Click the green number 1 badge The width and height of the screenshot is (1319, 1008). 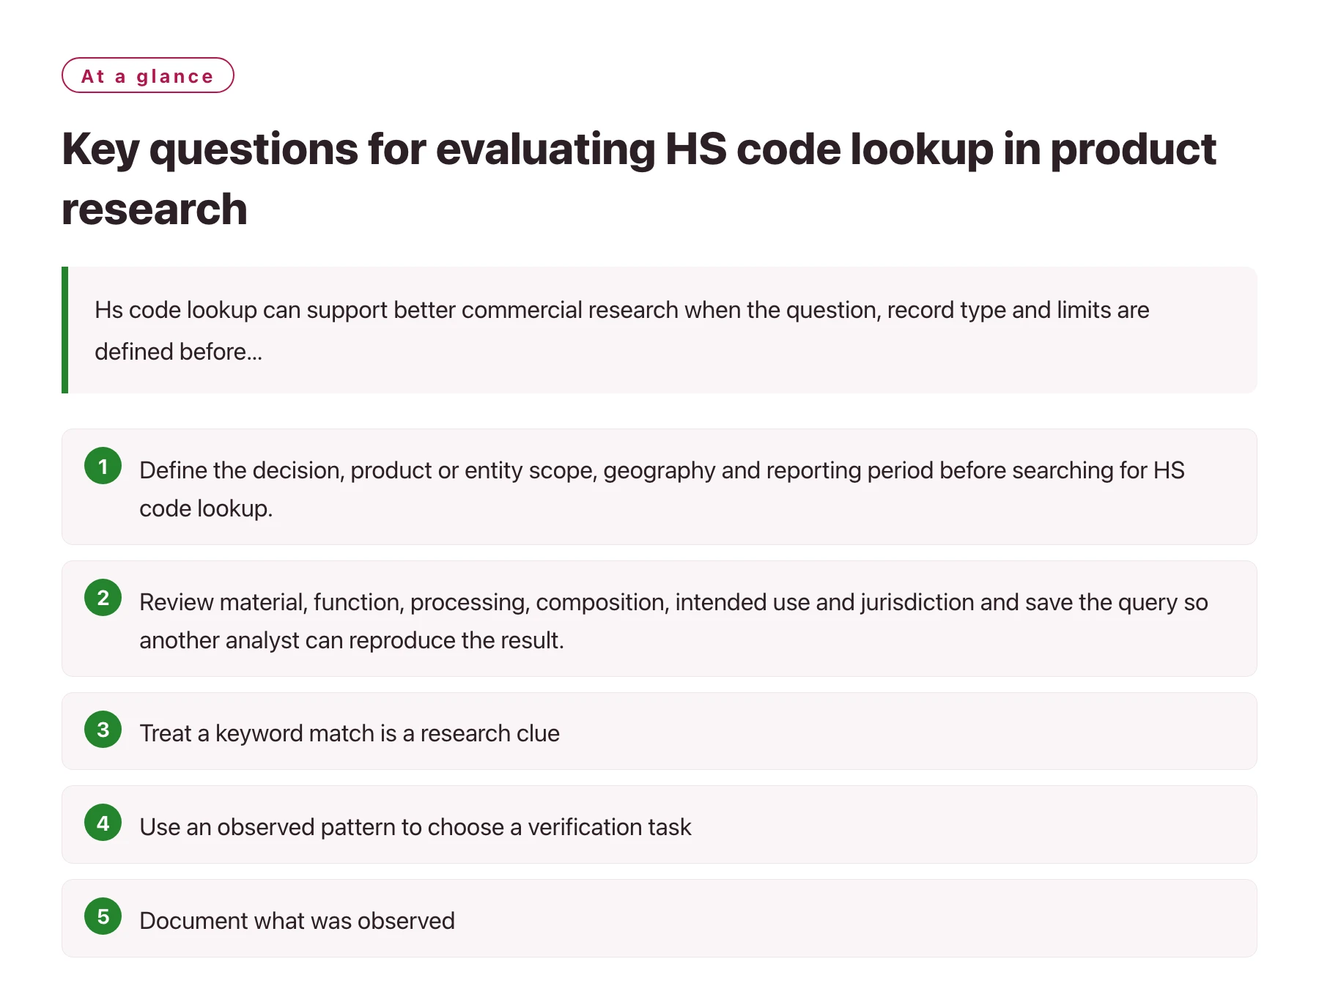pyautogui.click(x=103, y=466)
